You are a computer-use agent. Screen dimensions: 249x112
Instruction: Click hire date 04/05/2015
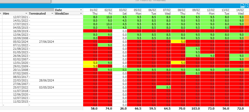coord(21,28)
